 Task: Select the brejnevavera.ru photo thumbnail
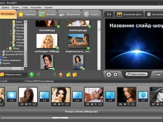78,41
